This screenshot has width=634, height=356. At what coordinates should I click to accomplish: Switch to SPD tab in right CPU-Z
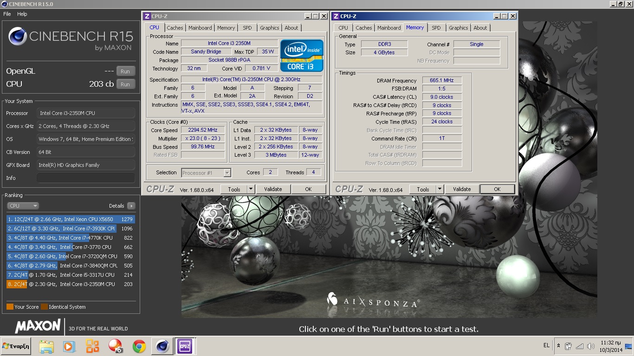436,28
